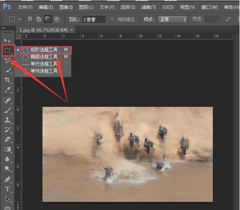Open the 滤镜(T) menu
The height and width of the screenshot is (210, 240).
click(x=148, y=7)
